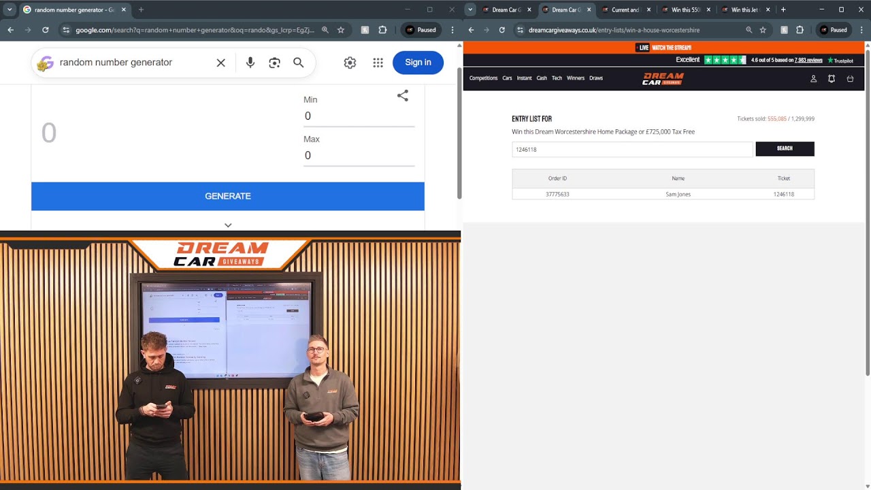Bookmark the Google search page star
This screenshot has height=490, width=871.
tap(341, 30)
